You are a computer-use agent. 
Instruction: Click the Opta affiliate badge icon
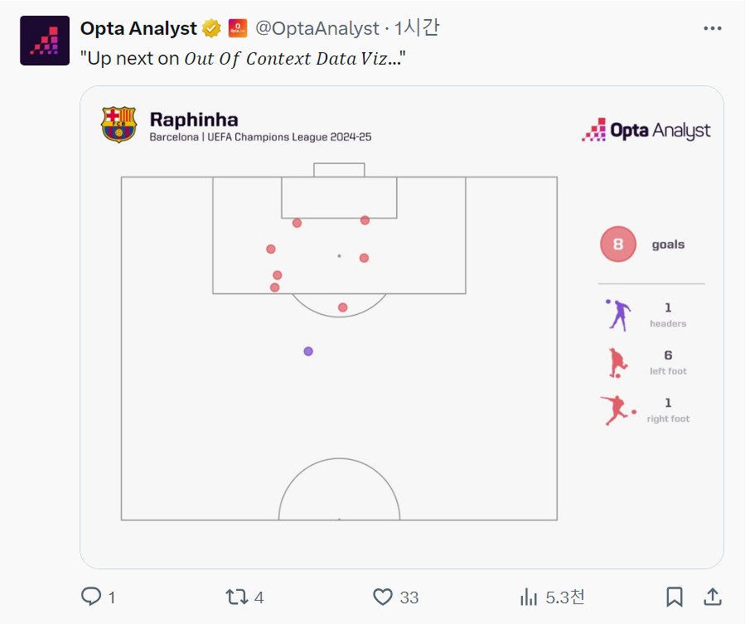tap(238, 28)
